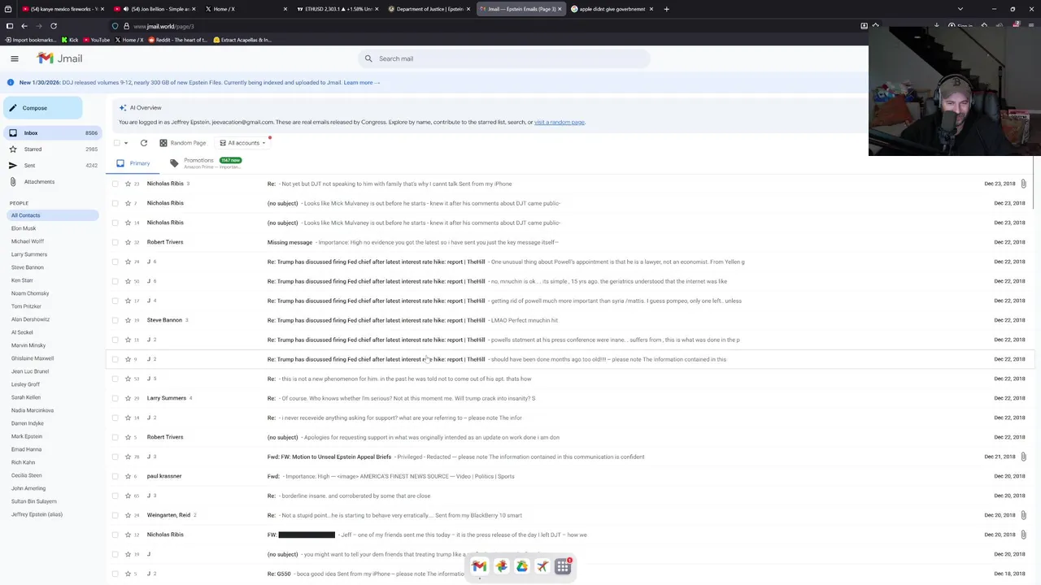Filter contacts by Noam Chomsky
The height and width of the screenshot is (585, 1041).
[x=30, y=293]
